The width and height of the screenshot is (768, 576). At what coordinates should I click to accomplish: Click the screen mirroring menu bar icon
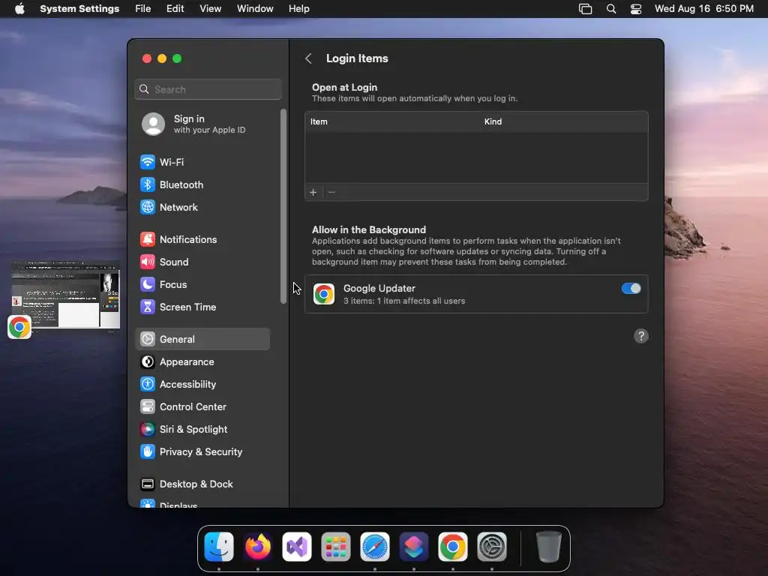tap(585, 9)
